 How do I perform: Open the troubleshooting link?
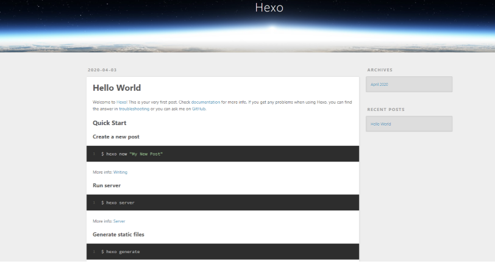point(134,109)
